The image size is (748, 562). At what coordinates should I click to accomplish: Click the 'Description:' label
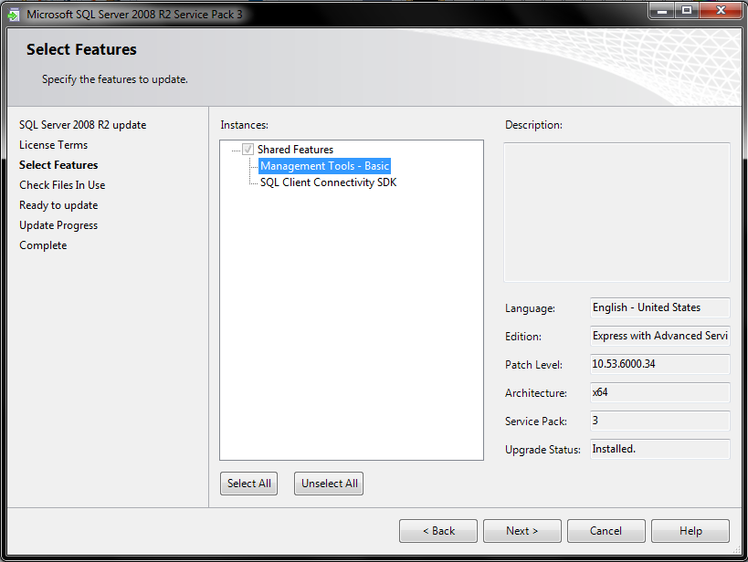point(533,125)
